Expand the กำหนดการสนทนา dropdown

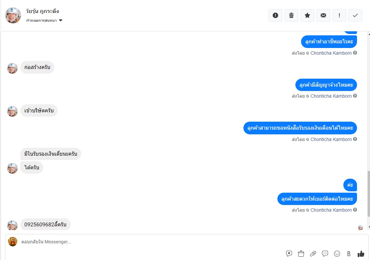pos(44,21)
